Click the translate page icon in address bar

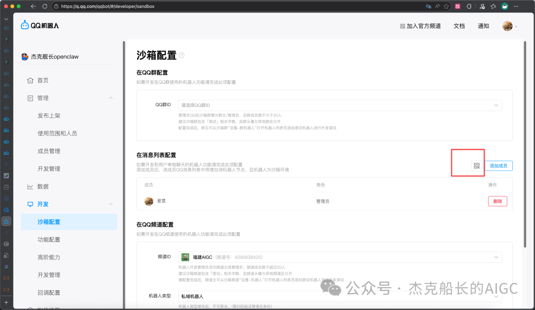(428, 6)
